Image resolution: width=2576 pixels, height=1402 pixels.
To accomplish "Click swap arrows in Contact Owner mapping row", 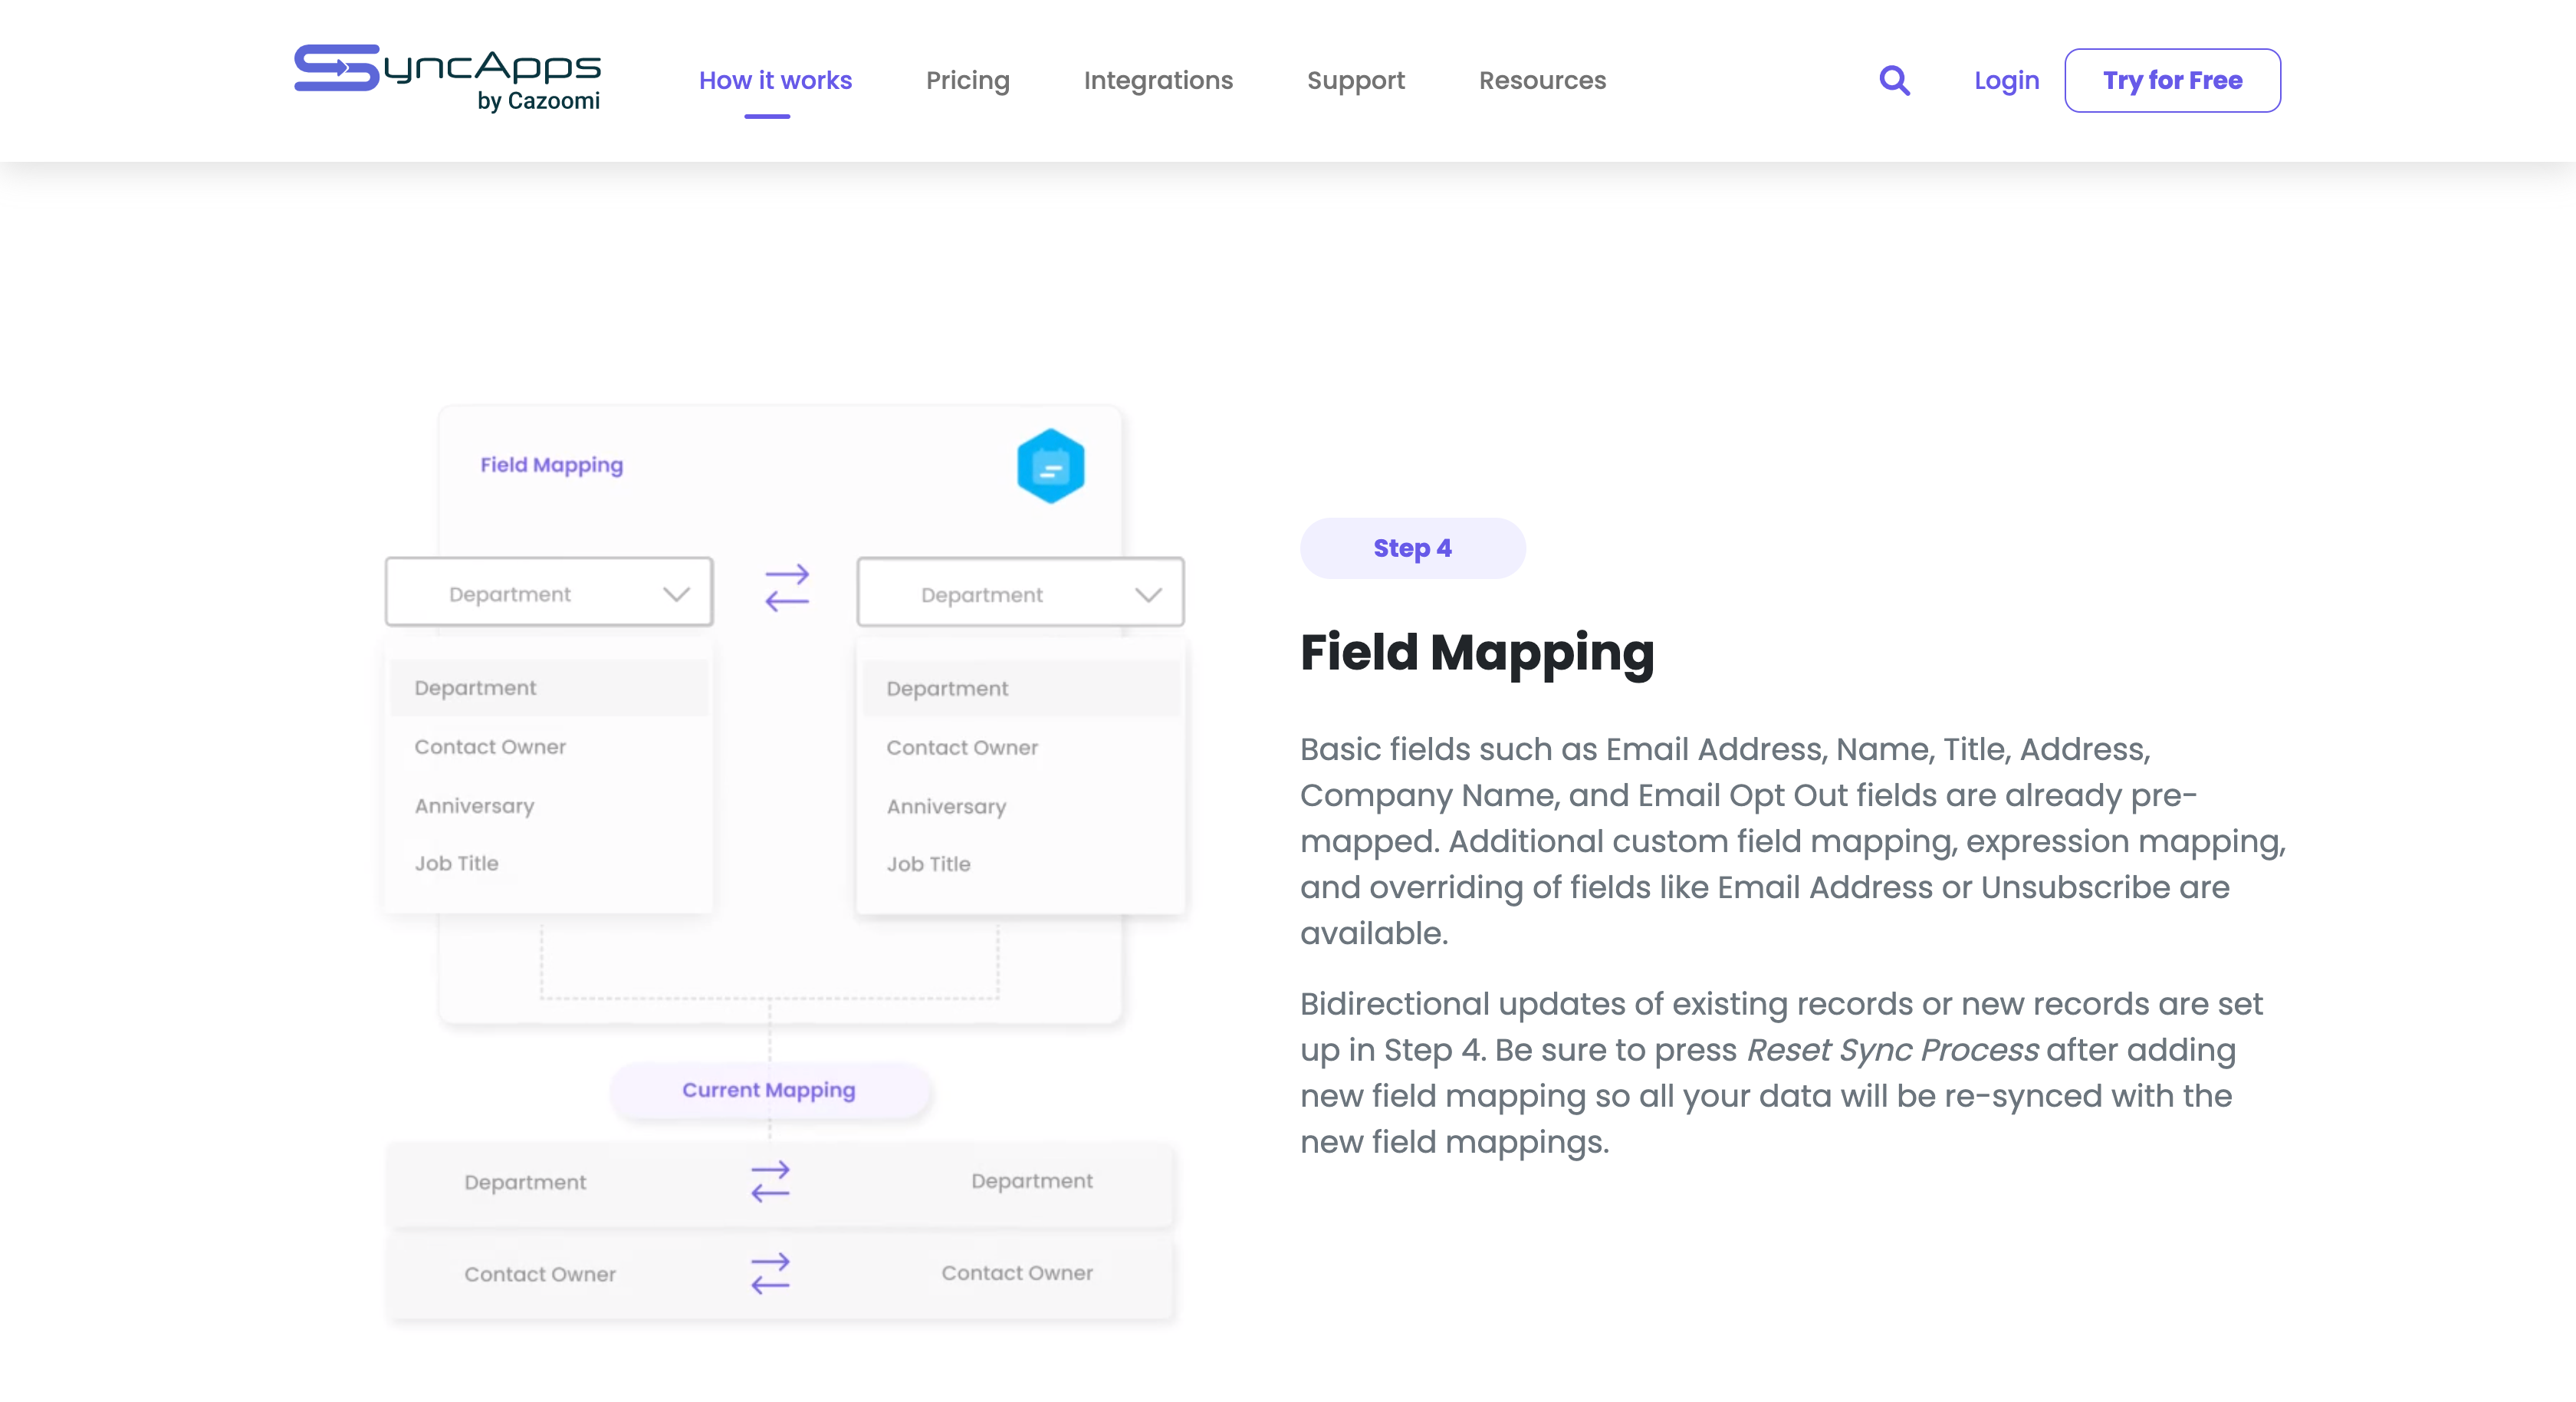I will (x=770, y=1274).
